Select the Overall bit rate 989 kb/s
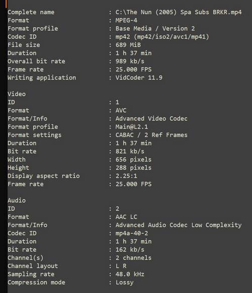The image size is (252, 293). click(x=130, y=61)
